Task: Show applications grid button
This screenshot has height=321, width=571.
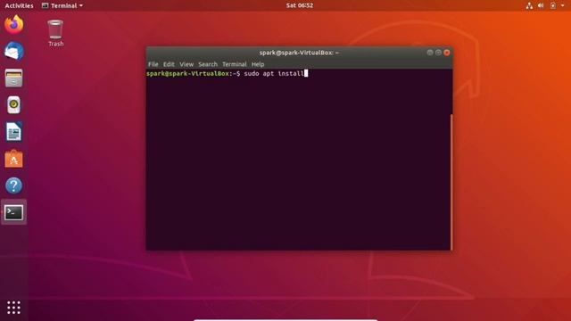Action: 14,308
